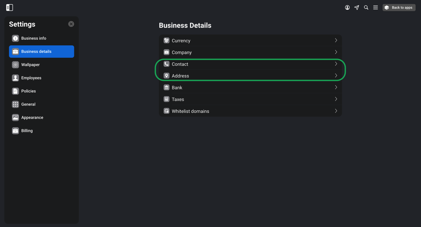Open the Policies section
This screenshot has height=227, width=421.
click(41, 91)
